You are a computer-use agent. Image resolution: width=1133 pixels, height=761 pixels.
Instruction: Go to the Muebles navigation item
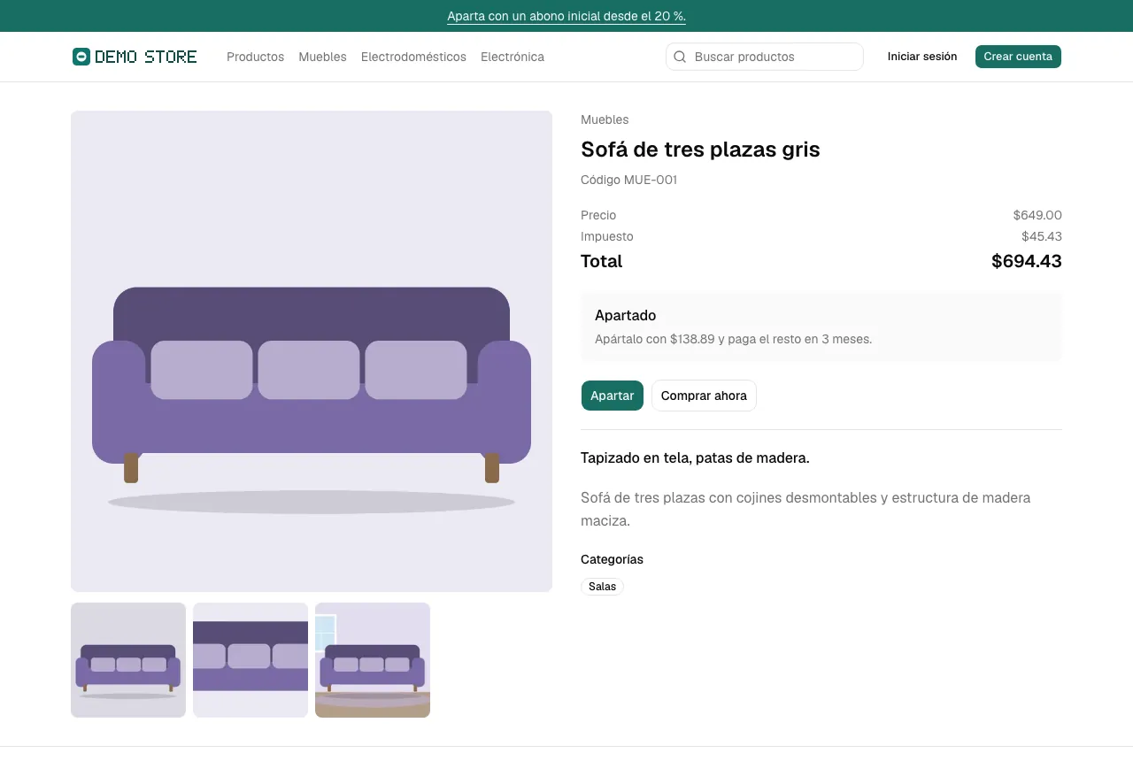click(x=322, y=57)
